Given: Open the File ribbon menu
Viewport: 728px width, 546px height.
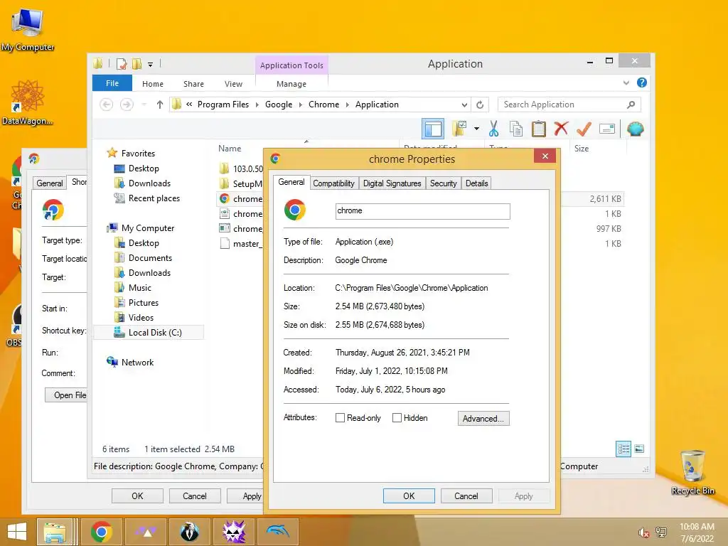Looking at the screenshot, I should point(112,83).
